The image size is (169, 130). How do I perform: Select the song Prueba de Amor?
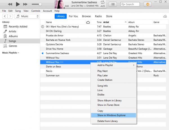[x=103, y=35]
